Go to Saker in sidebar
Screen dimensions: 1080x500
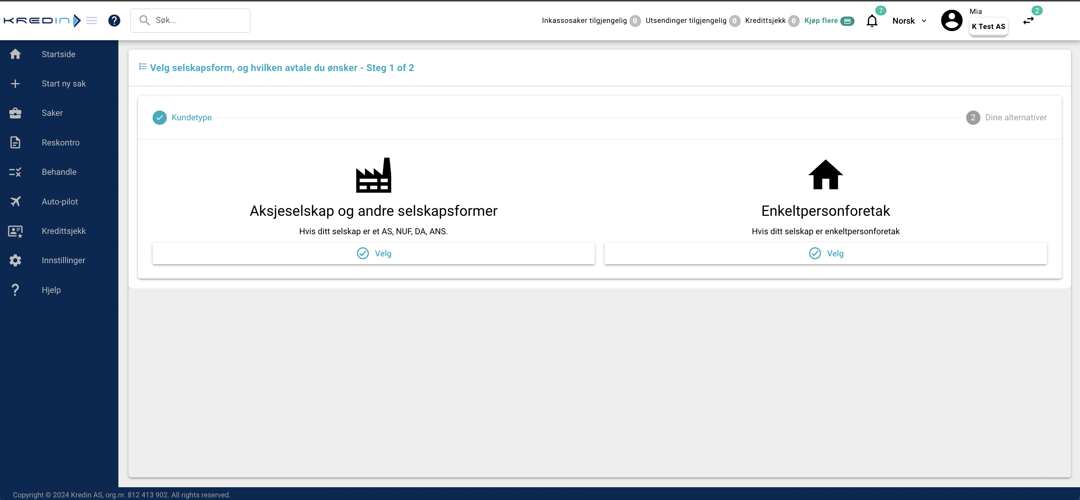click(59, 113)
